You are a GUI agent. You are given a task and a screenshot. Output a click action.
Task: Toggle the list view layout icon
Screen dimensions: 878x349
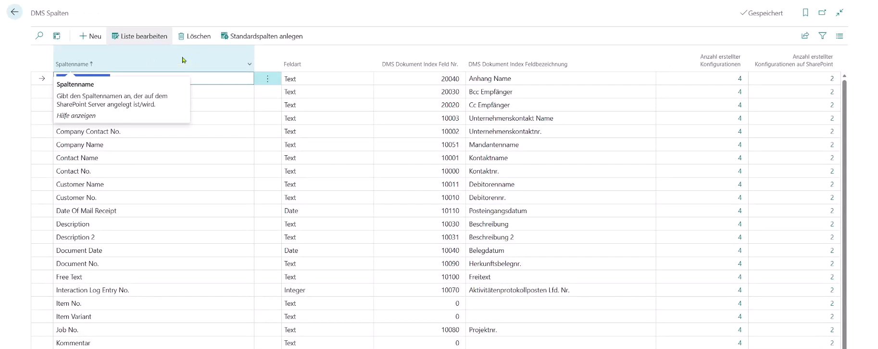point(840,36)
